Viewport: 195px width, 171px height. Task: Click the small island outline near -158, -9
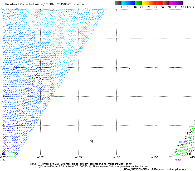point(92,141)
